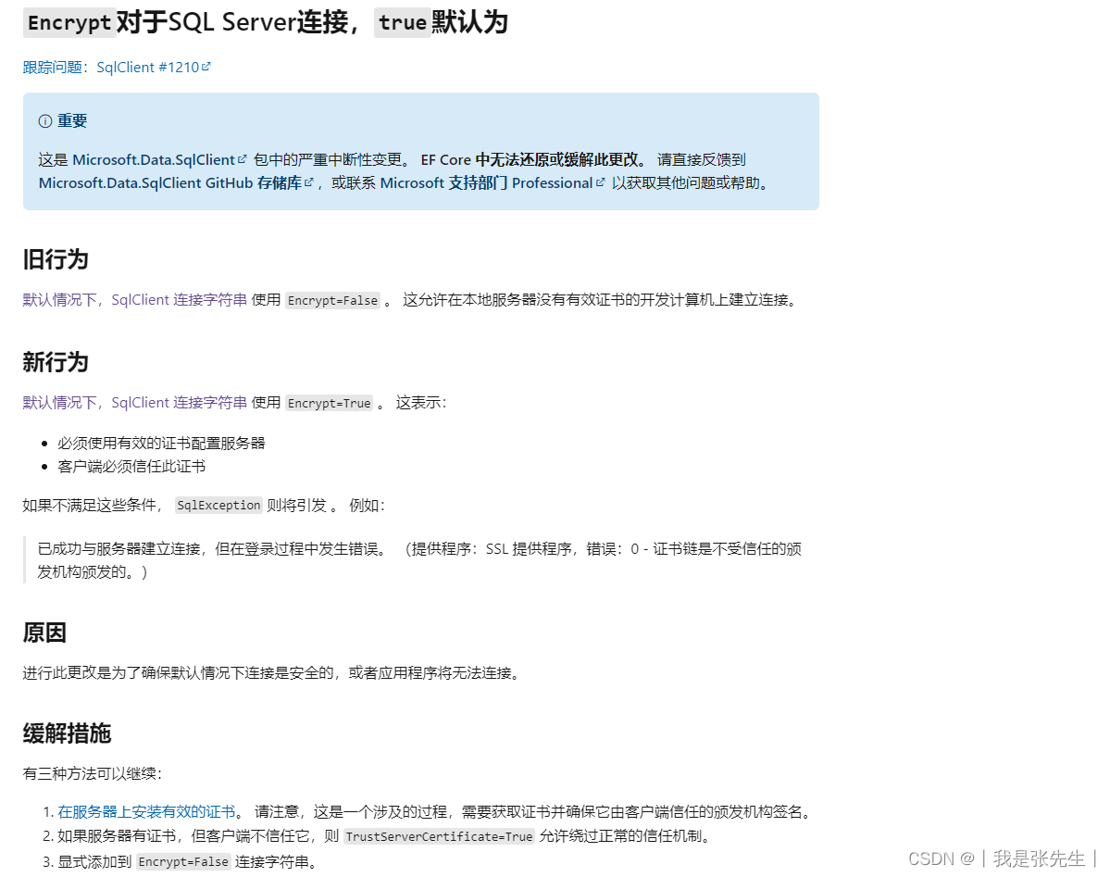Image resolution: width=1110 pixels, height=877 pixels.
Task: Click sentence 有三种方法可以继续
Action: [x=93, y=773]
